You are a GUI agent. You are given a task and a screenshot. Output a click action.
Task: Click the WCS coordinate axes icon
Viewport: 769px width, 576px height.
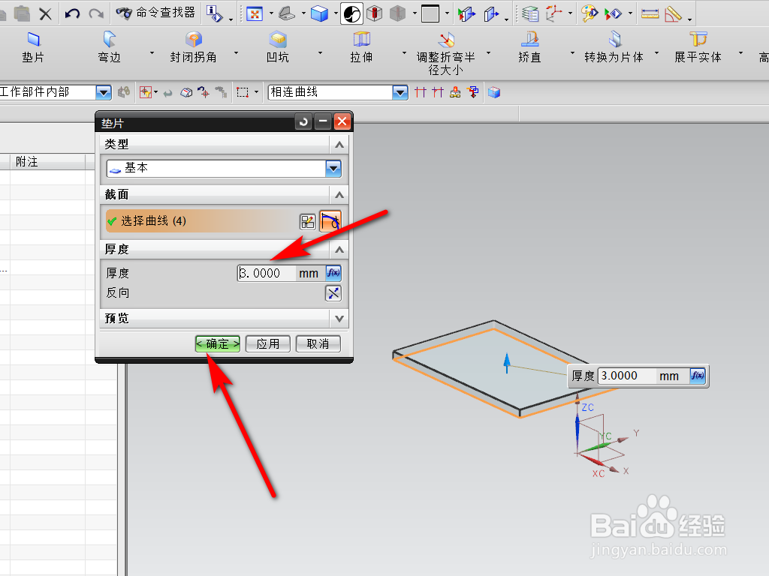click(554, 13)
